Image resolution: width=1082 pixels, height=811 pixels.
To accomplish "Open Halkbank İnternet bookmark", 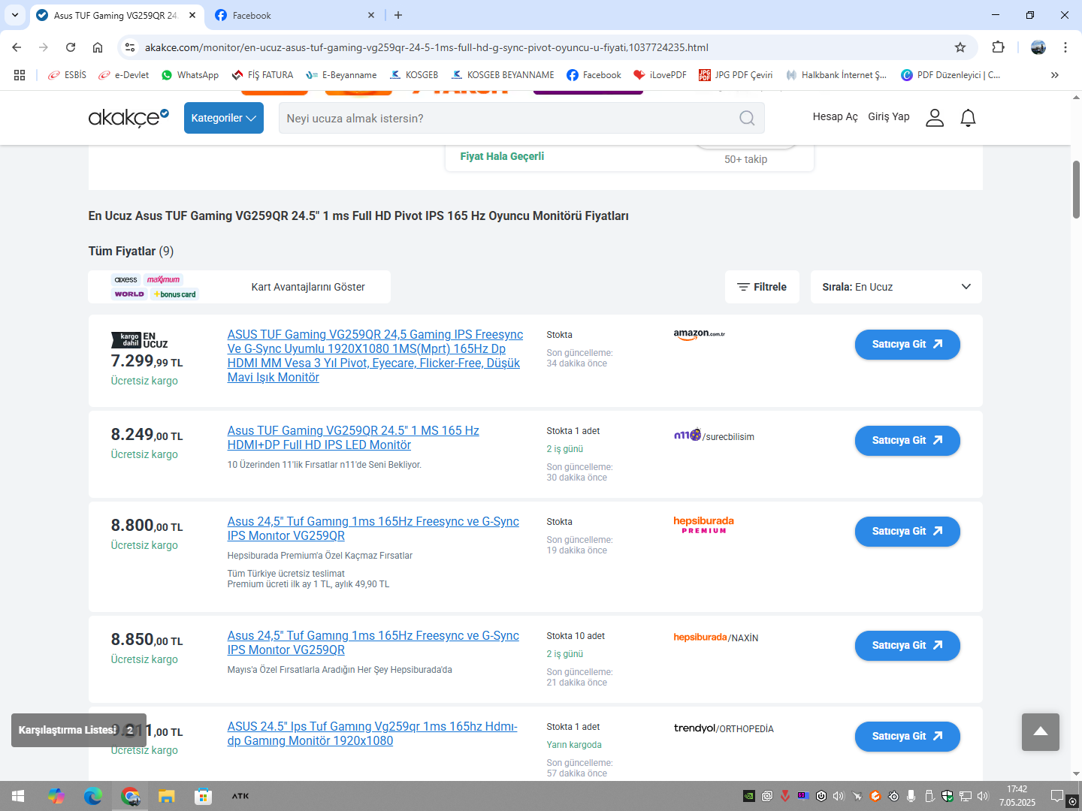I will (836, 75).
